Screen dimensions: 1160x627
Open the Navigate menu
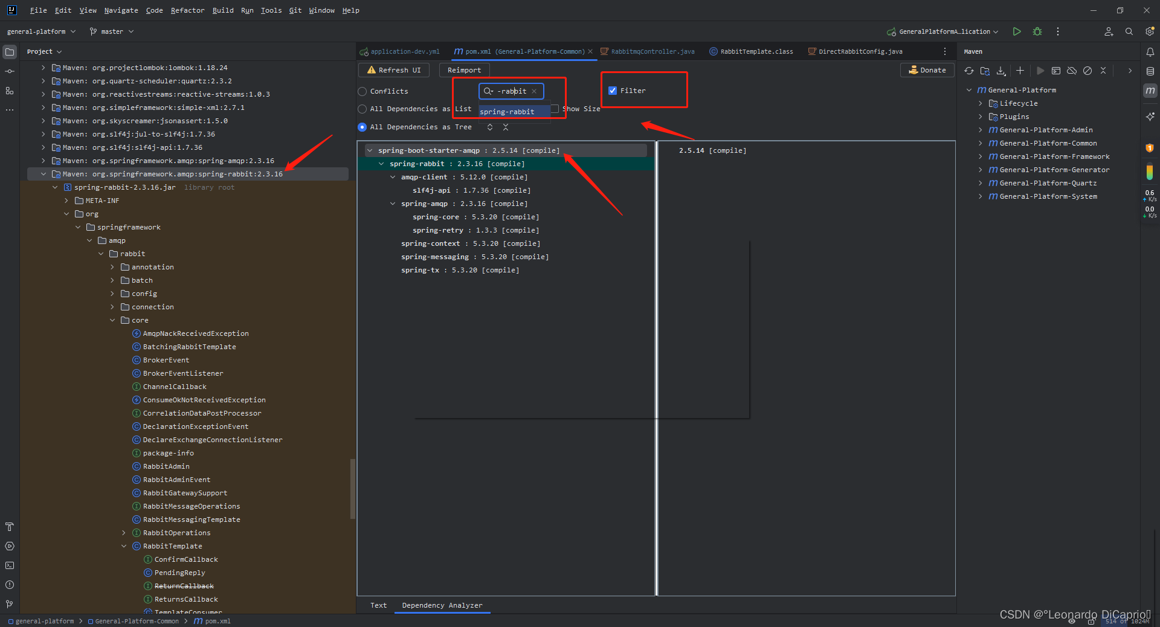point(121,10)
